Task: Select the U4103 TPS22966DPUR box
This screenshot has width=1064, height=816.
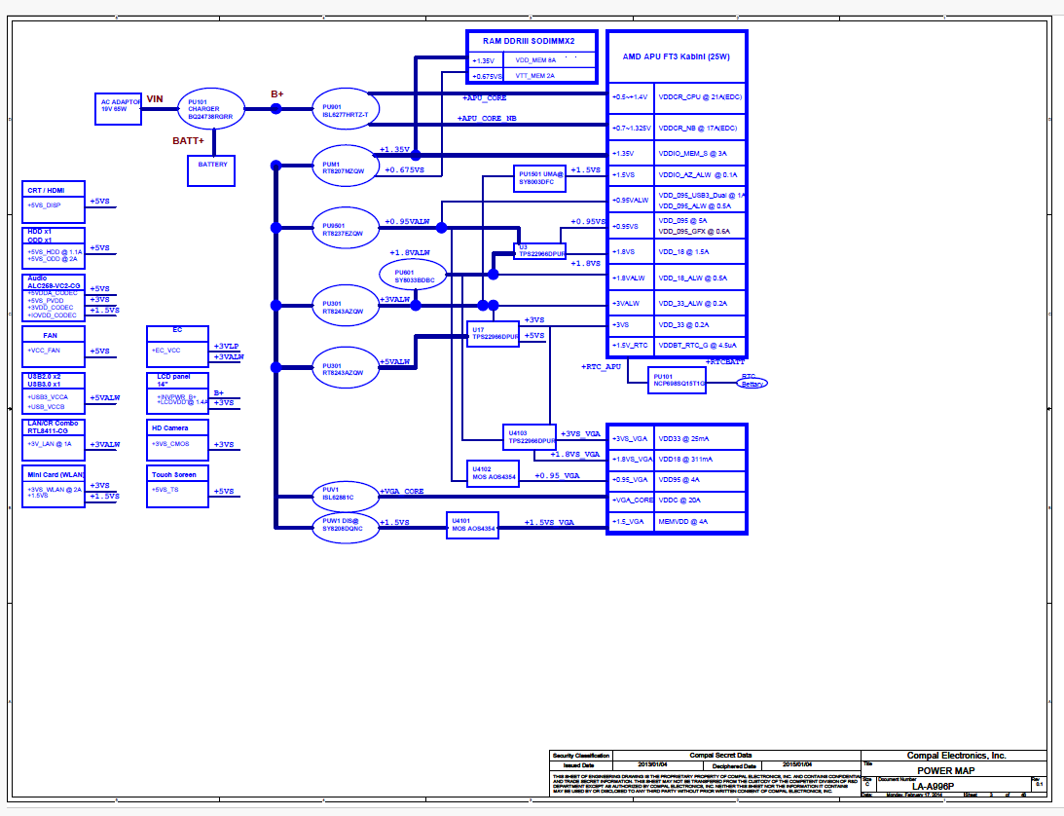Action: pyautogui.click(x=530, y=436)
